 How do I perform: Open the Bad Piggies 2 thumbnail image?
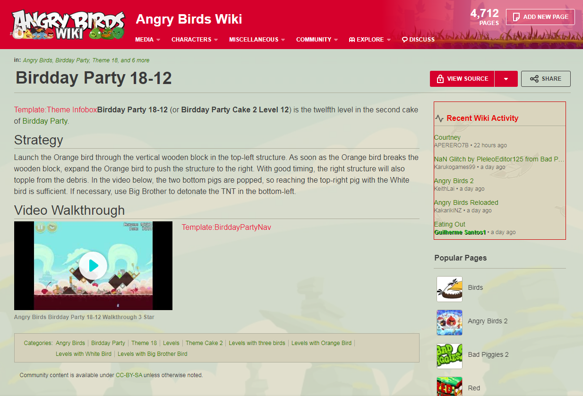(449, 356)
